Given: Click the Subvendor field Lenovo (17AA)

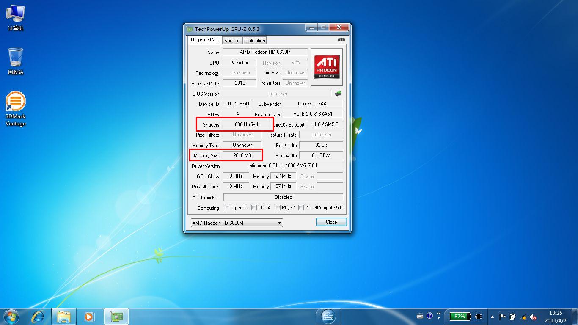Looking at the screenshot, I should 313,104.
